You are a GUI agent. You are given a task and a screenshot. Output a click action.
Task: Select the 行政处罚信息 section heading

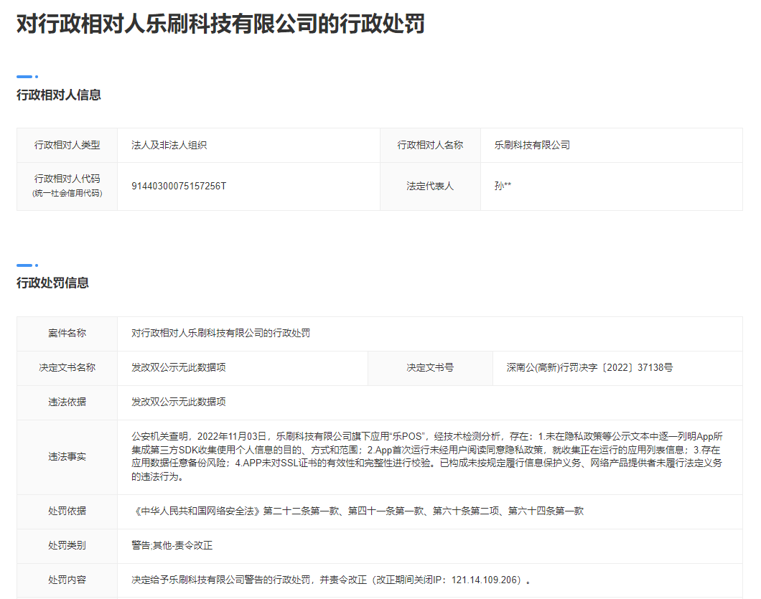click(52, 283)
